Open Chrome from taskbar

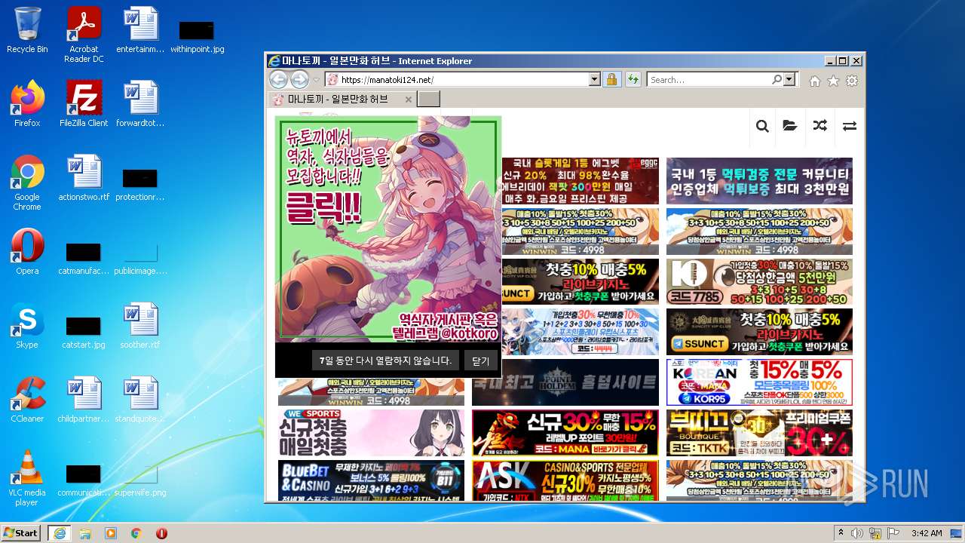[136, 532]
